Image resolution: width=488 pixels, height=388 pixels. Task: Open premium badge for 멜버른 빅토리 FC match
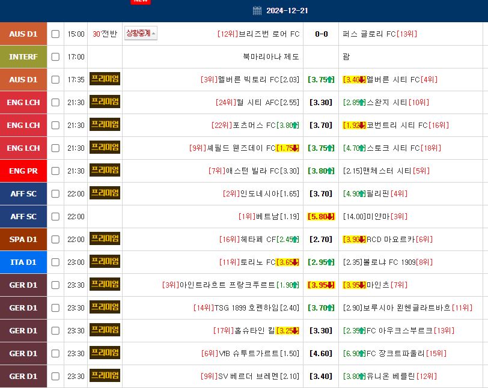coord(105,79)
